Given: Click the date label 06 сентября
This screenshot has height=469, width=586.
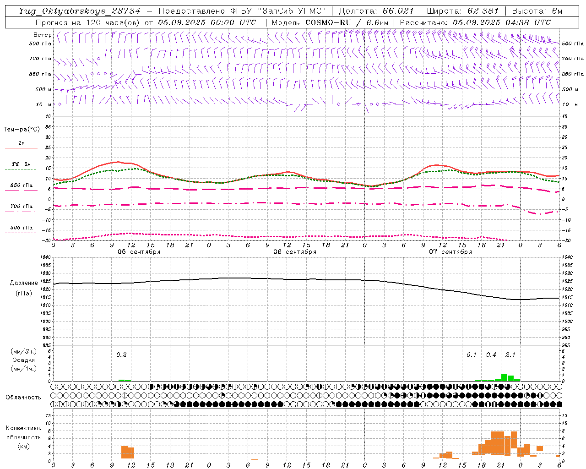Looking at the screenshot, I should pyautogui.click(x=295, y=252).
